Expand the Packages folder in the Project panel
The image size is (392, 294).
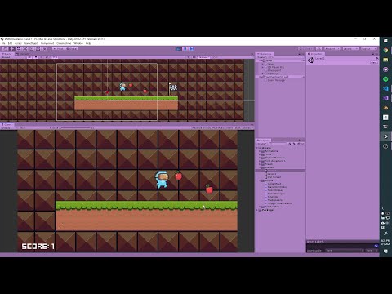[x=257, y=210]
